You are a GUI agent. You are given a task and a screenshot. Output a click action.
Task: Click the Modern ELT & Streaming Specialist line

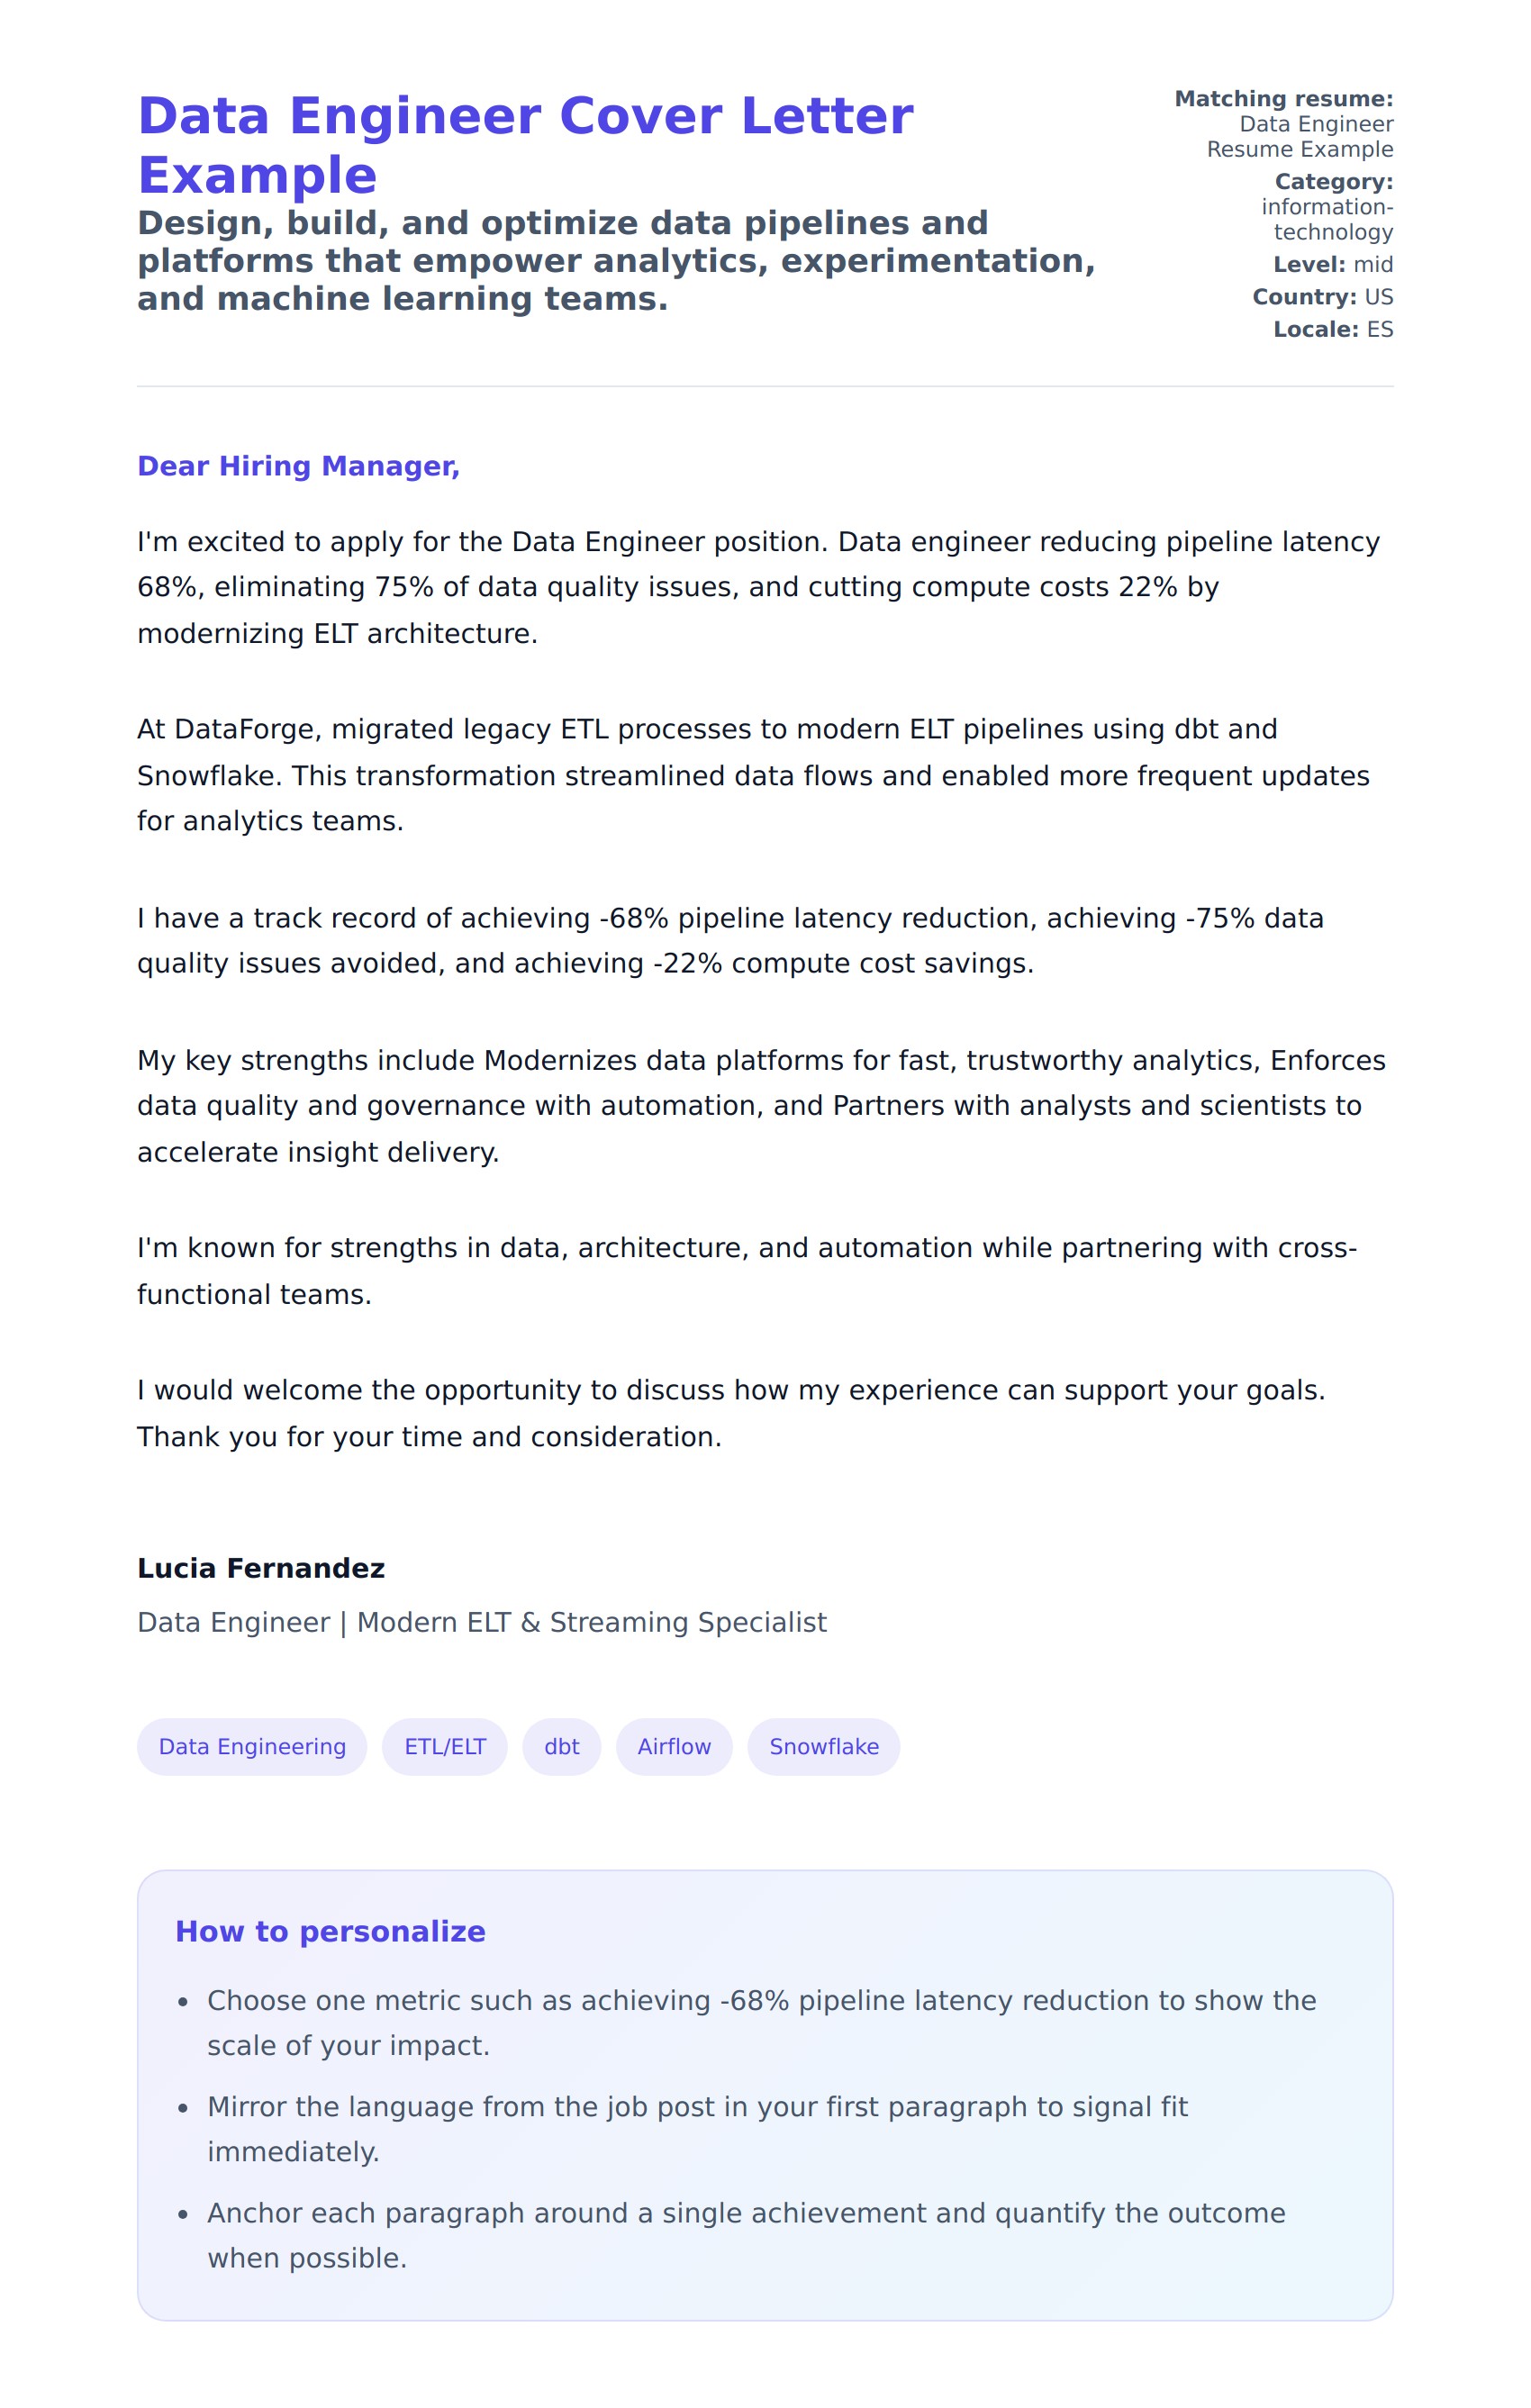(x=482, y=1623)
